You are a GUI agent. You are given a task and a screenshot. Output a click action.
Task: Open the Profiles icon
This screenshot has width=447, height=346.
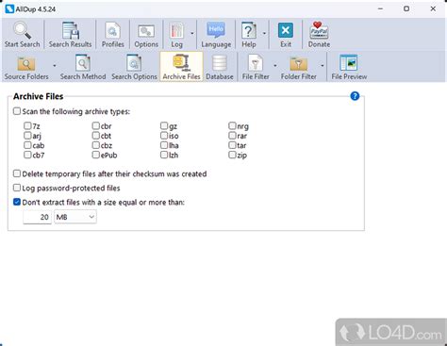point(112,31)
